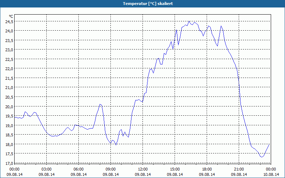Image resolution: width=285 pixels, height=178 pixels.
Task: Click the '09.08.14' date under 03:00
Action: (47, 174)
